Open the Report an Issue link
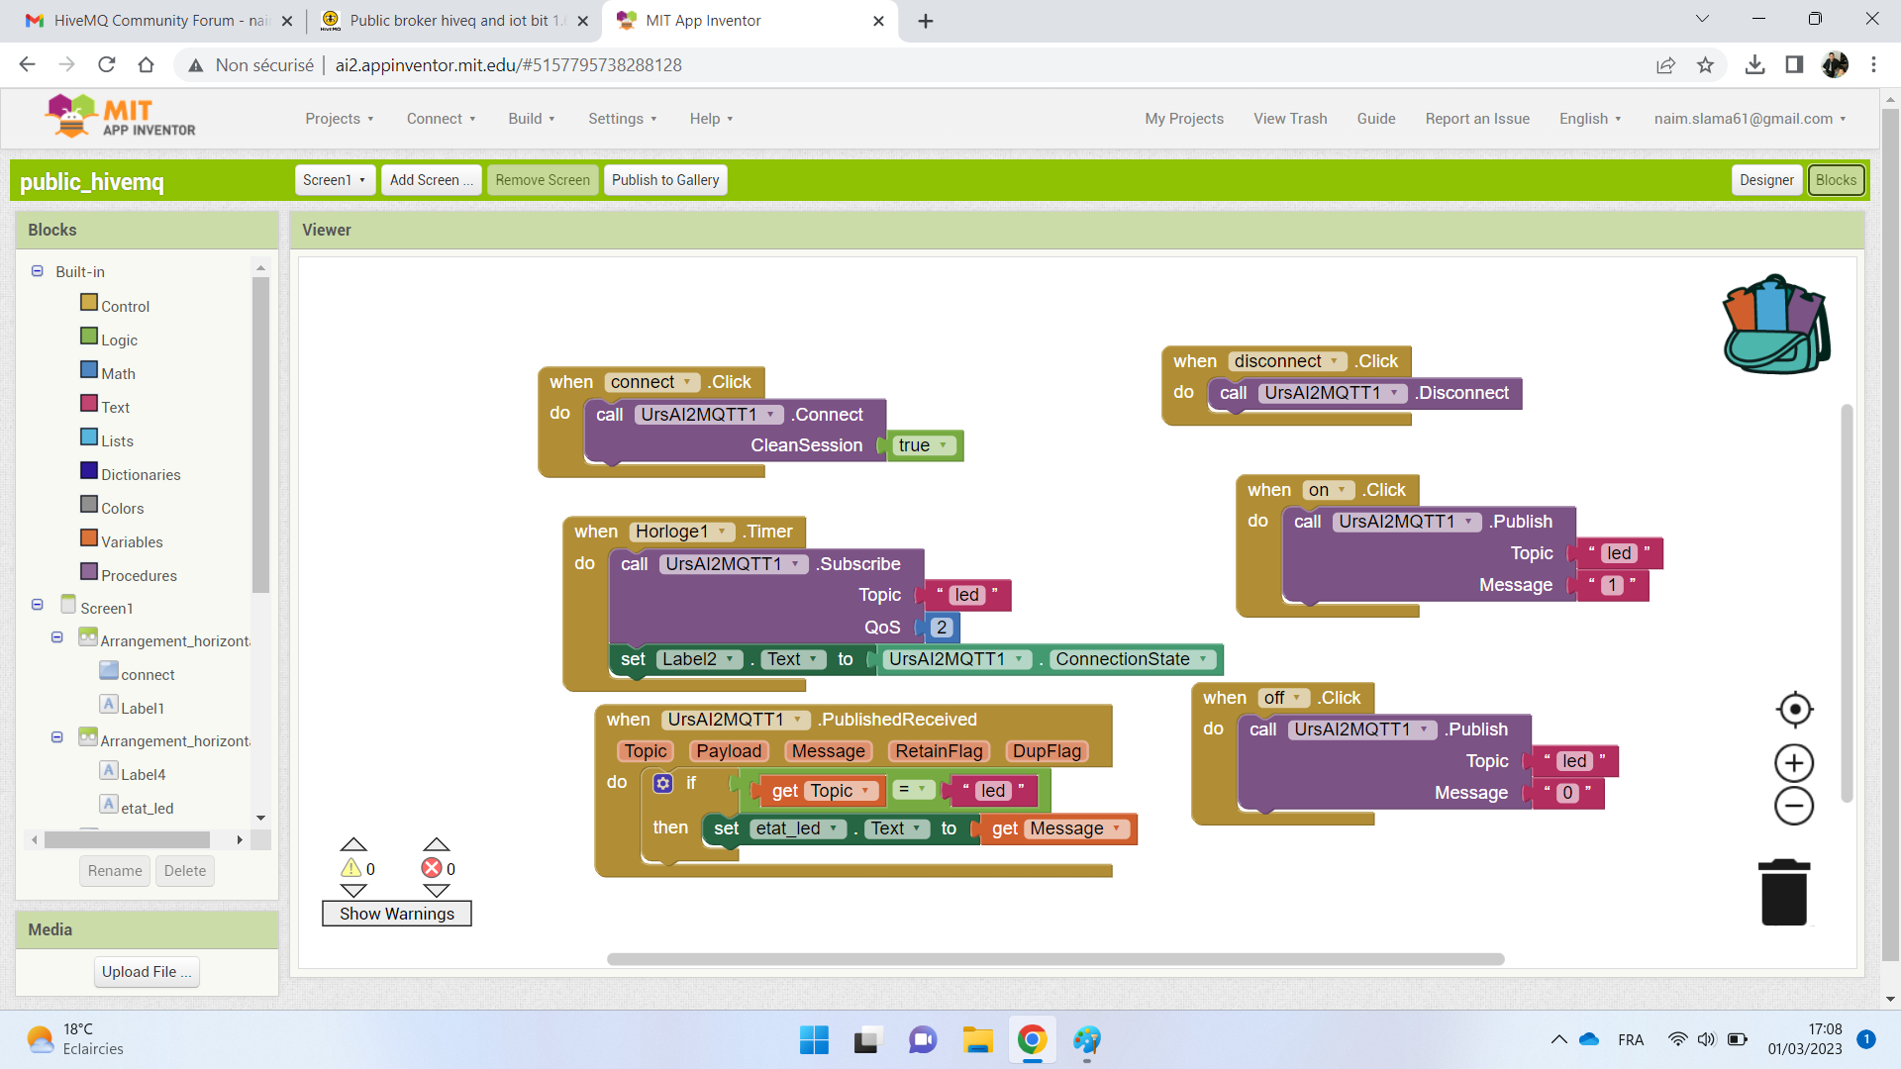Viewport: 1901px width, 1069px height. click(1477, 119)
